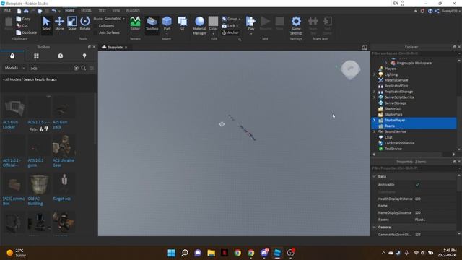Image resolution: width=462 pixels, height=260 pixels.
Task: Clear the Toolbox search text
Action: (x=76, y=68)
